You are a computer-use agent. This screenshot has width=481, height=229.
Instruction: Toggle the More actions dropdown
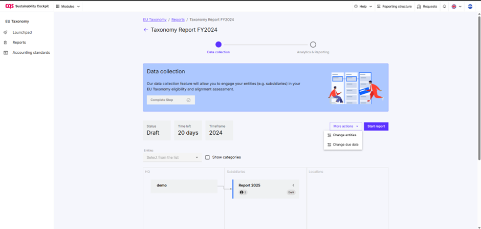coord(346,126)
